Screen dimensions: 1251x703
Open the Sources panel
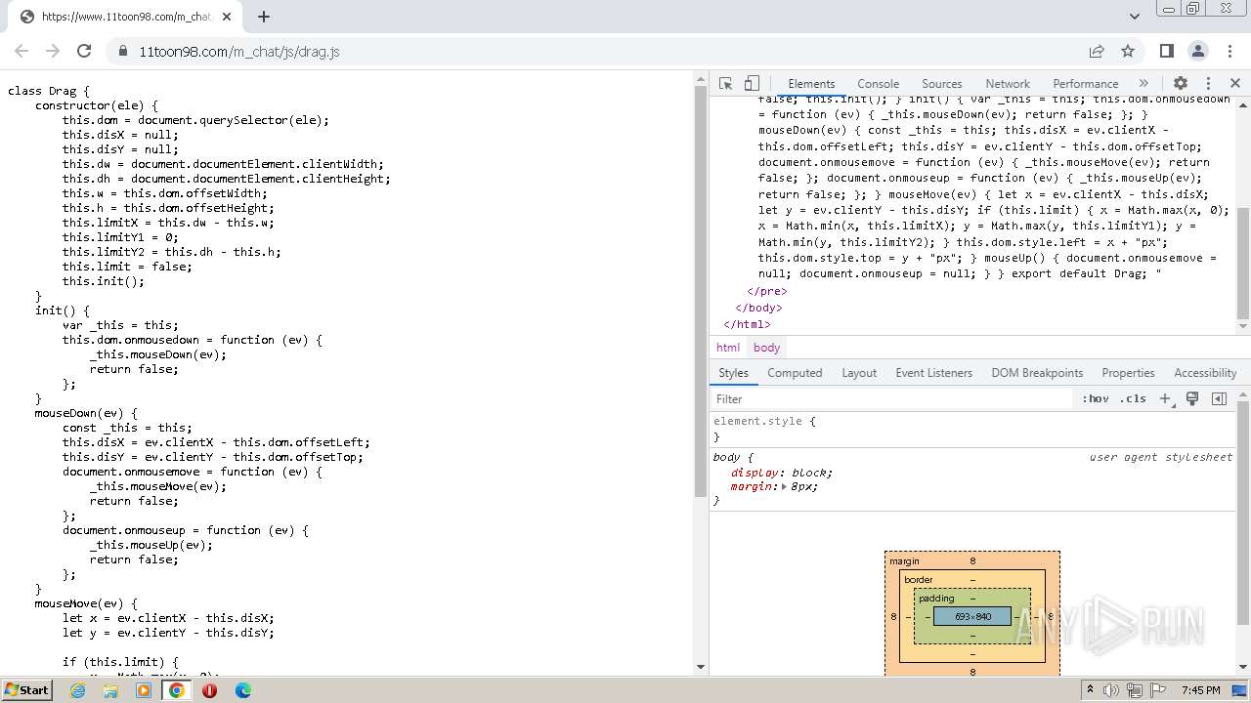[941, 84]
